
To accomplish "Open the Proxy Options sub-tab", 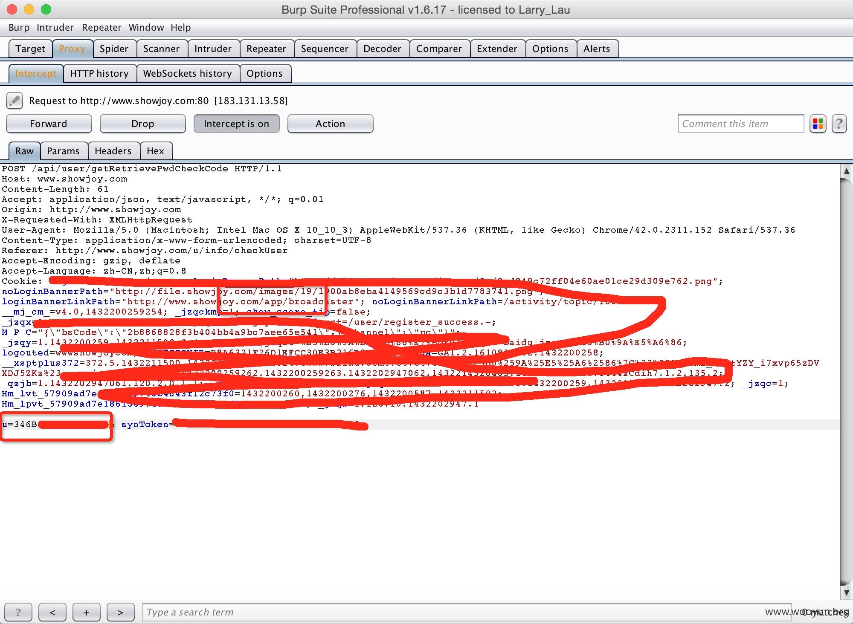I will (264, 73).
